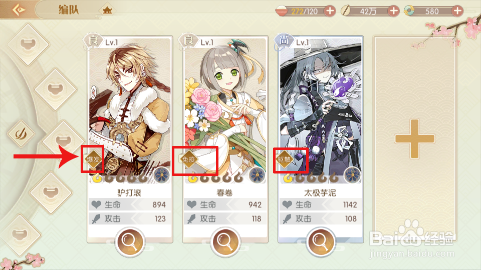Tap the 爆发 skill tag
This screenshot has height=270, width=481.
point(93,159)
